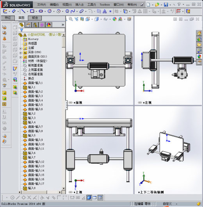Viewport: 203px width, 207px height.
Task: Expand the 注解 tree node
Action: pos(21,48)
